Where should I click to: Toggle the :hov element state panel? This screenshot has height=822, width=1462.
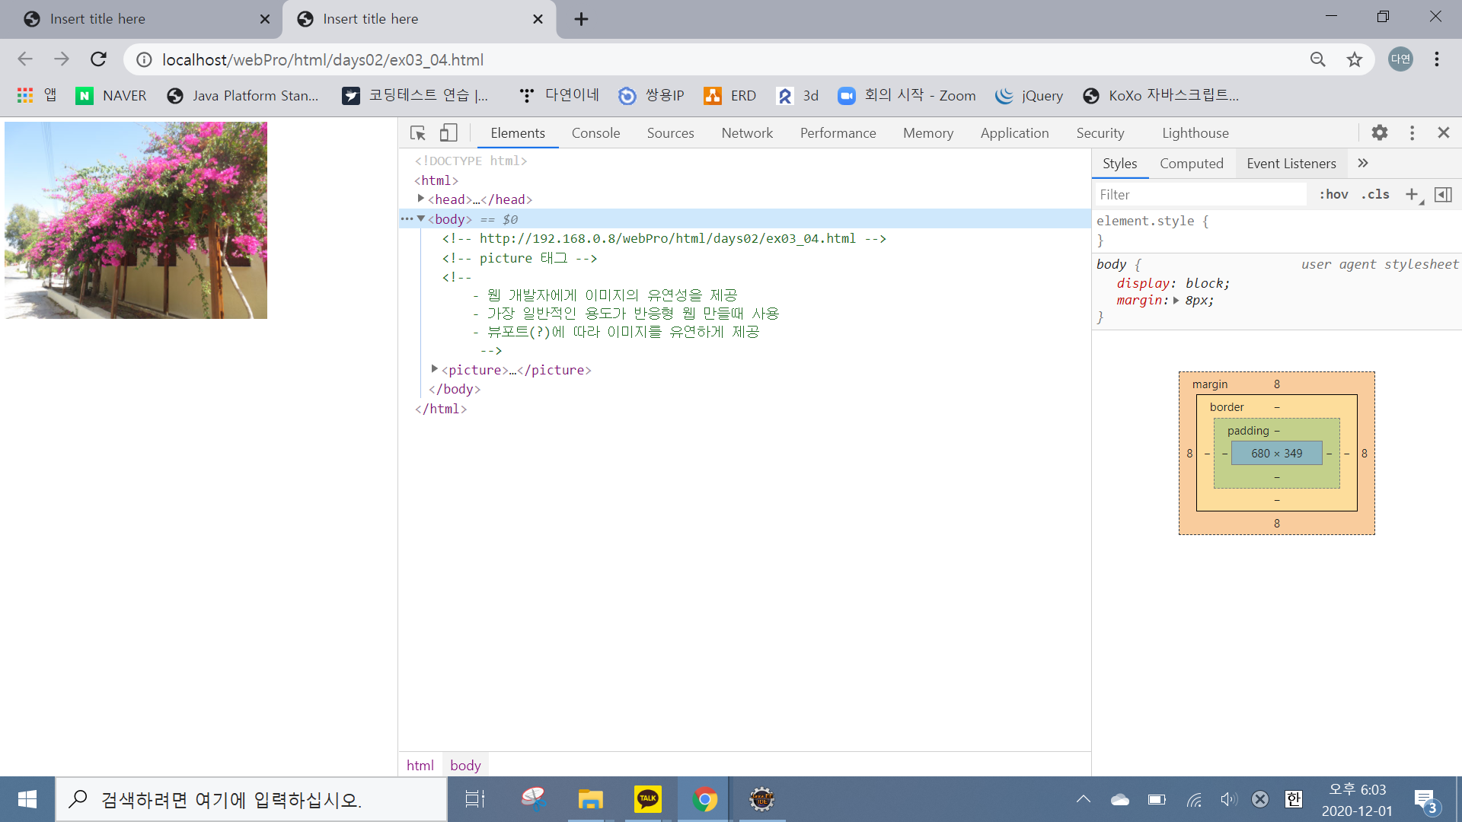click(1333, 195)
